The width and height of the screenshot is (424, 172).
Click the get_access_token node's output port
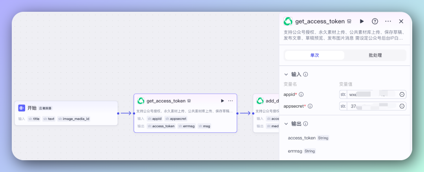click(x=237, y=113)
